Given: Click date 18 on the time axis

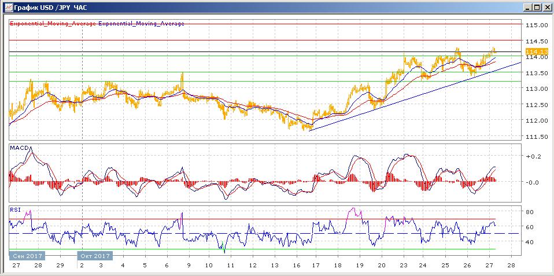Looking at the screenshot, I should (x=338, y=265).
